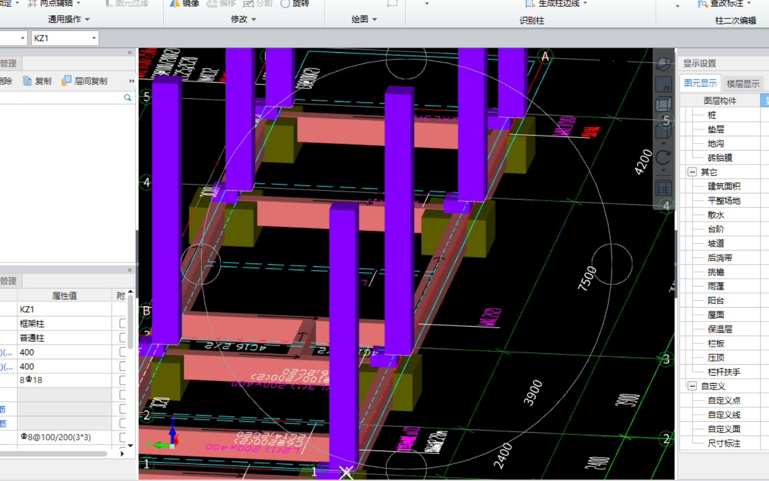
Task: Click the 8@100/200(3*3) stirrup value cell
Action: tap(65, 437)
